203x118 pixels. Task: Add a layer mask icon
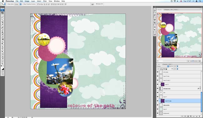(x=188, y=116)
